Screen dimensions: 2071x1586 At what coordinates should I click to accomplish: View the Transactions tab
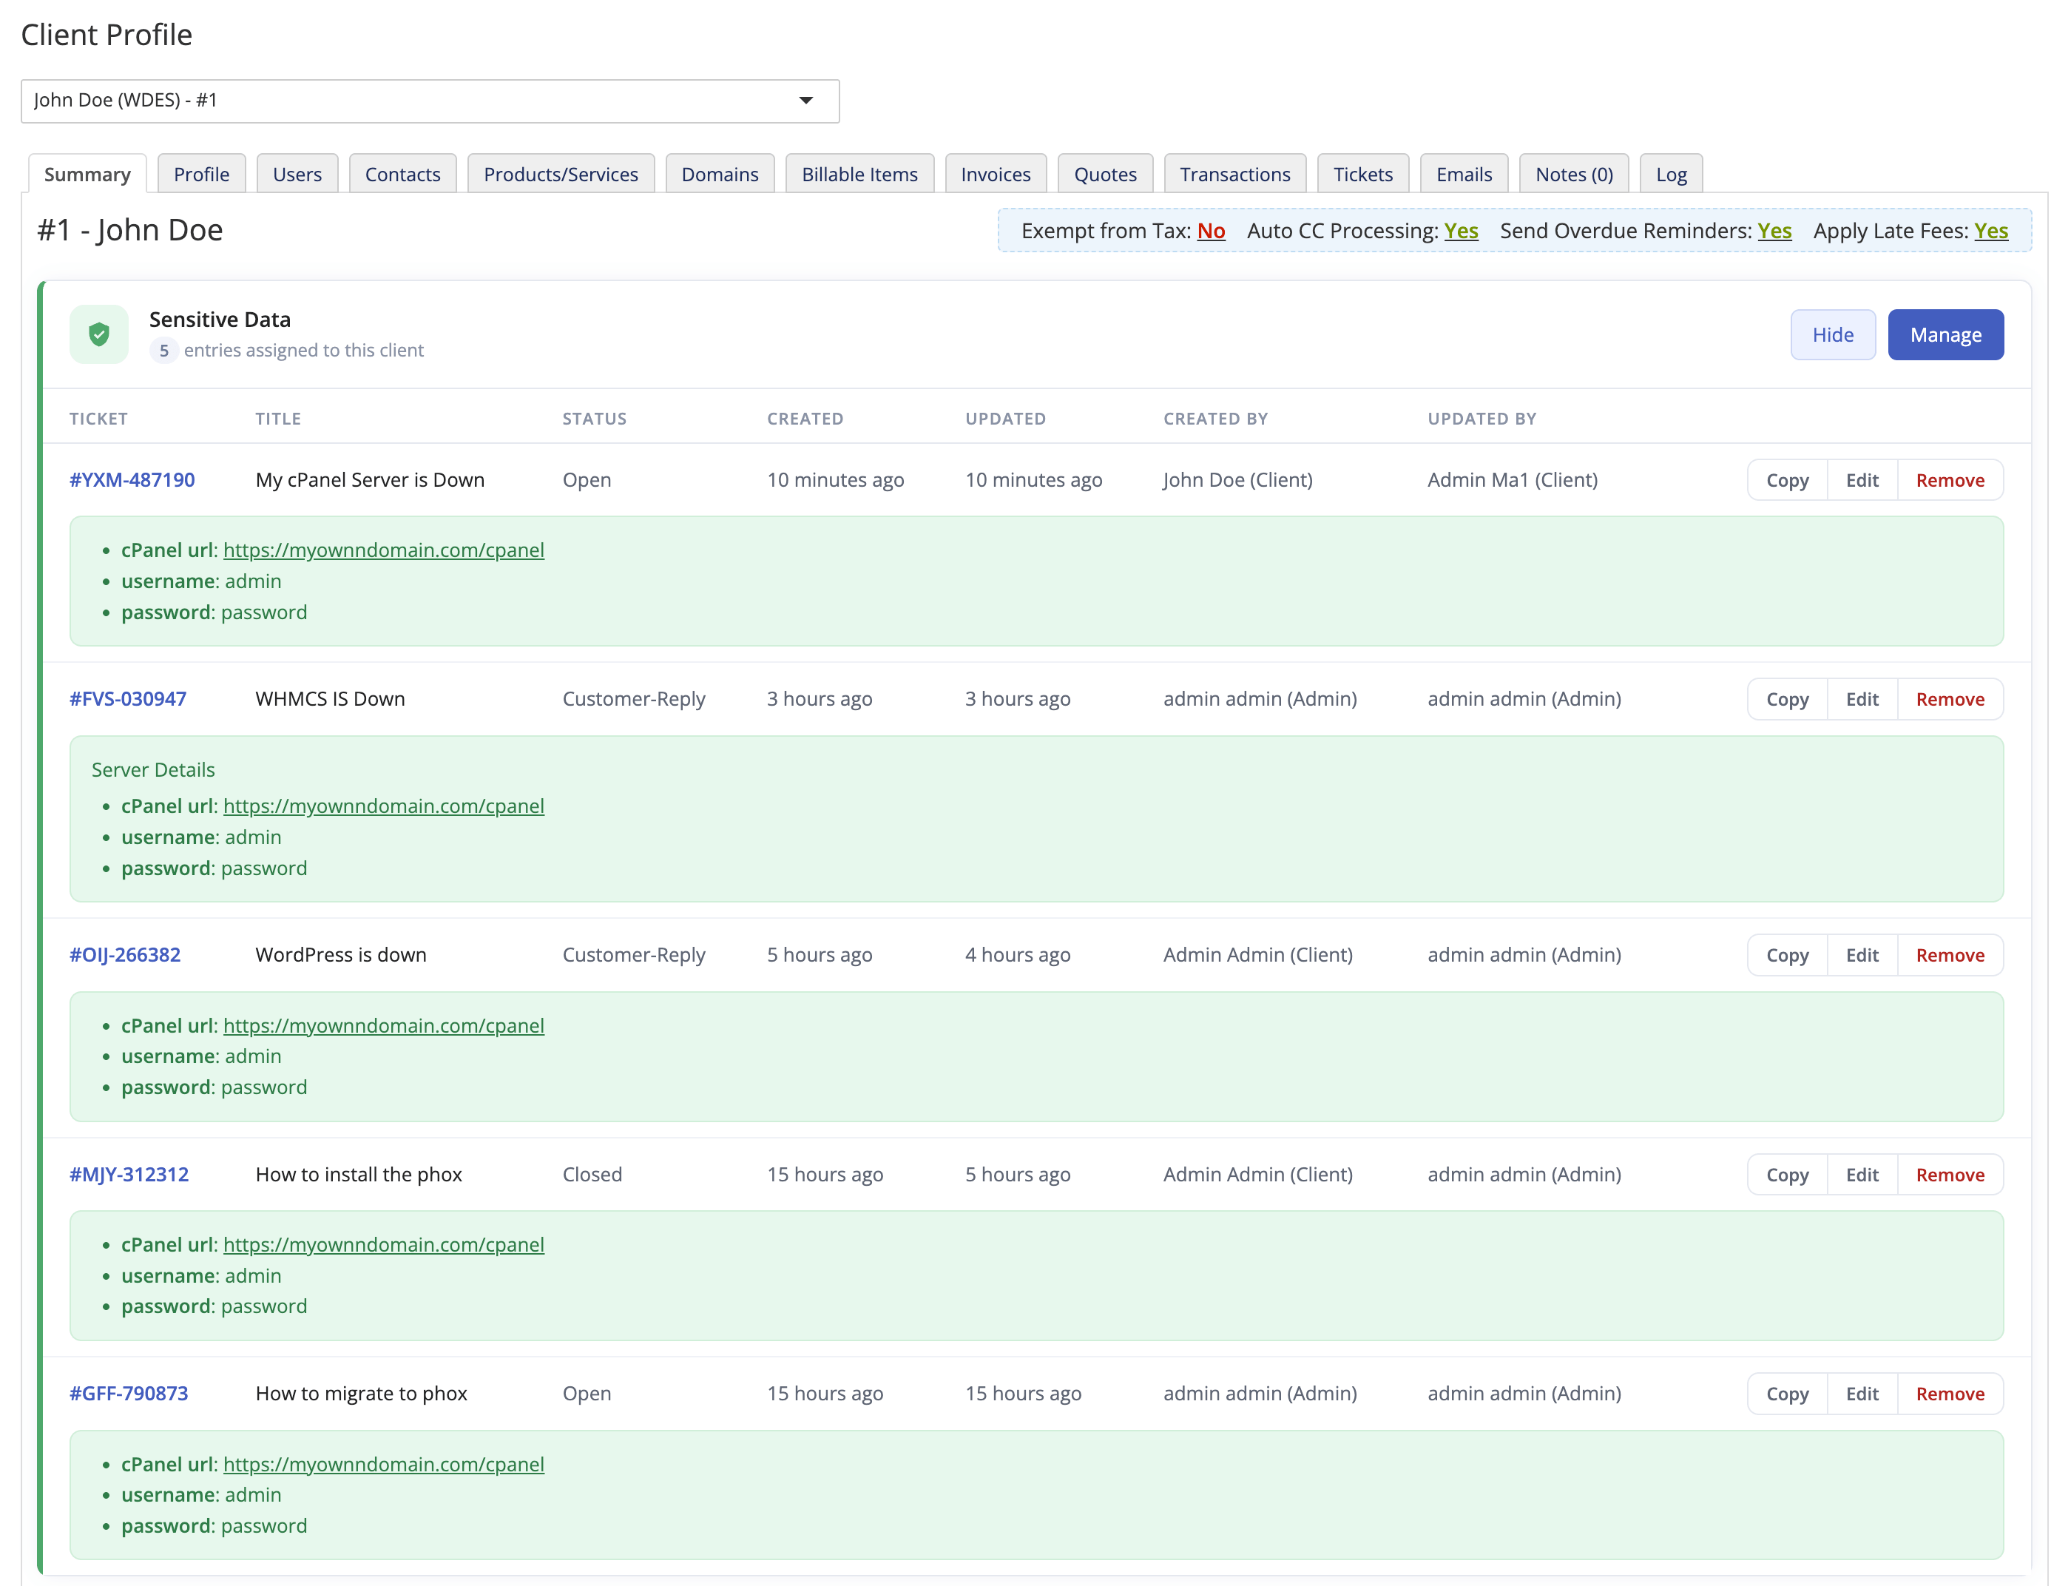(x=1234, y=174)
